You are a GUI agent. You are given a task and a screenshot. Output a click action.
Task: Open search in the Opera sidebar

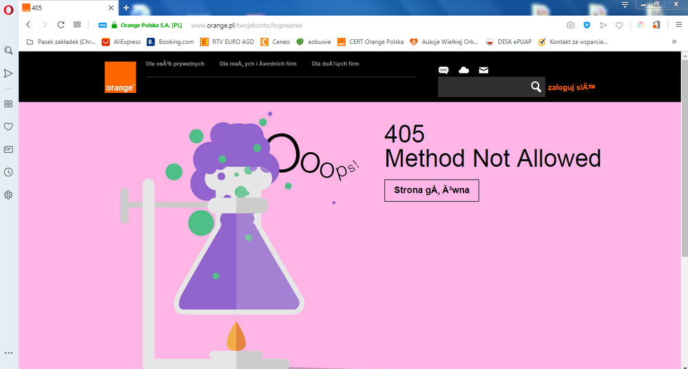click(x=8, y=50)
